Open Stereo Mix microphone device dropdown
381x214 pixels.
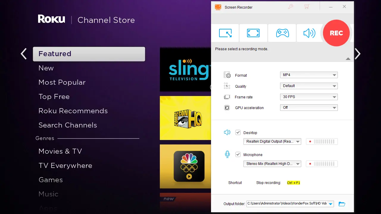272,164
